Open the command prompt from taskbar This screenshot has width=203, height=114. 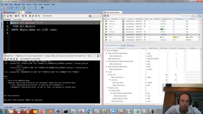pos(66,111)
